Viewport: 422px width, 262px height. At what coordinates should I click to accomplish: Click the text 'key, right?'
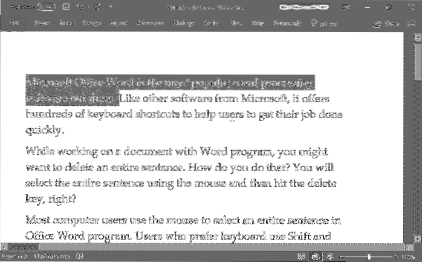point(51,199)
